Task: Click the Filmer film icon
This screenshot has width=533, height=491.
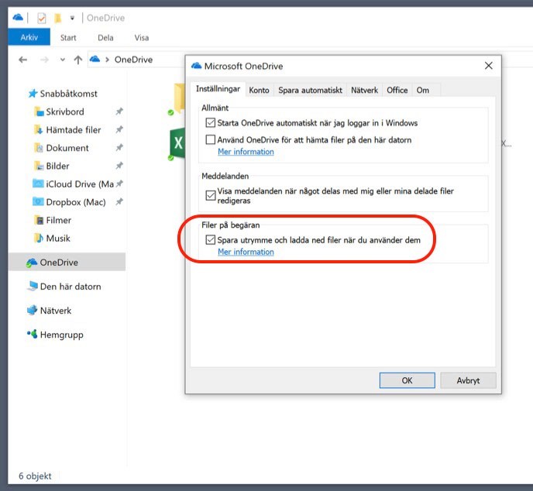Action: coord(39,220)
